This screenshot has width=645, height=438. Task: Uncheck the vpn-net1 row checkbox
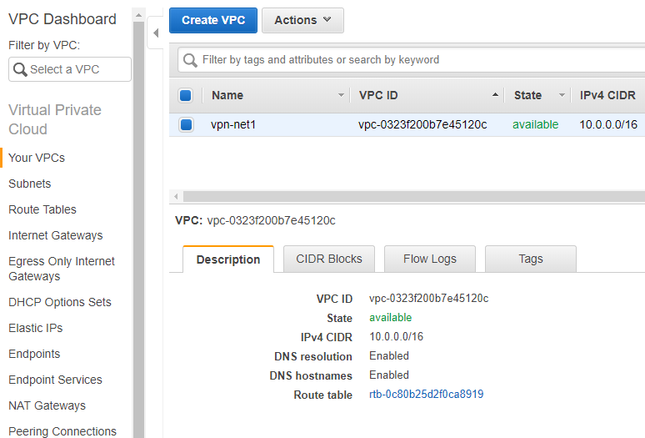[x=186, y=124]
